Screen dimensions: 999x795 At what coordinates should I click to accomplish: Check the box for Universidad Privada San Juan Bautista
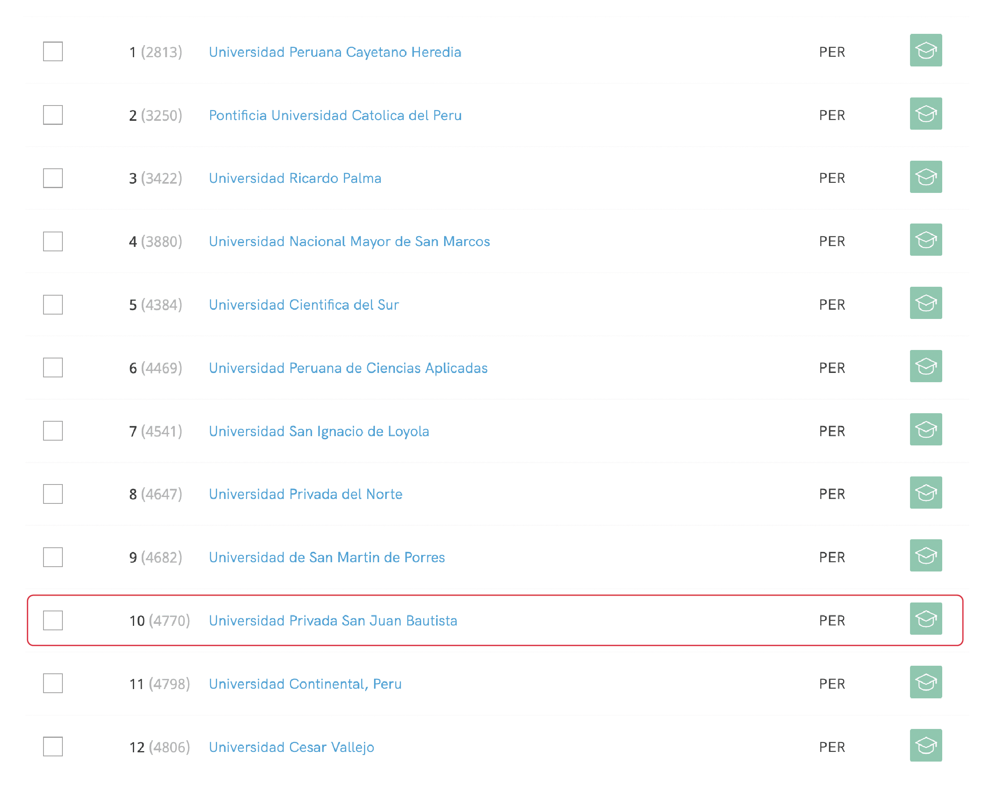tap(53, 621)
